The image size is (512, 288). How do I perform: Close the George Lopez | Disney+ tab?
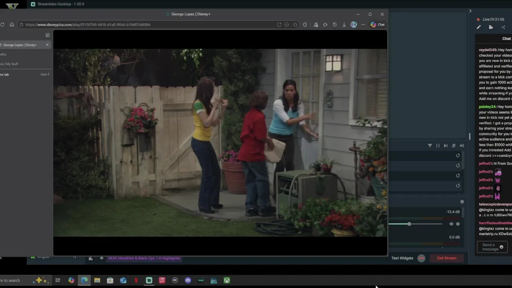(x=47, y=45)
